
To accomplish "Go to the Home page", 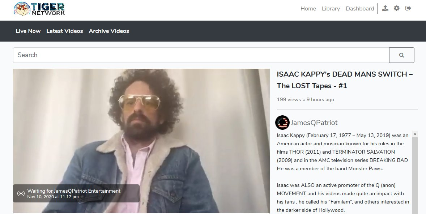I will pyautogui.click(x=308, y=9).
